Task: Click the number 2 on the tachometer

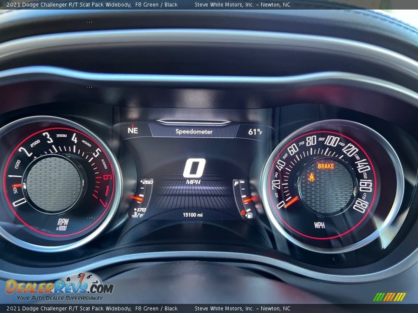Action: [x=25, y=152]
